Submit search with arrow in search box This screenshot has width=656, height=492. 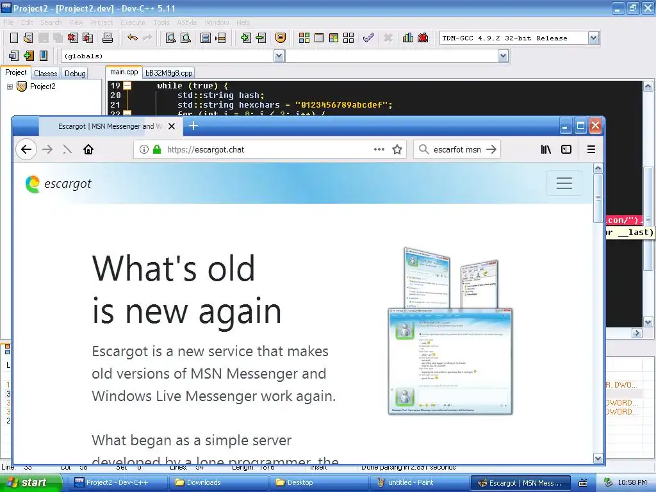click(492, 149)
